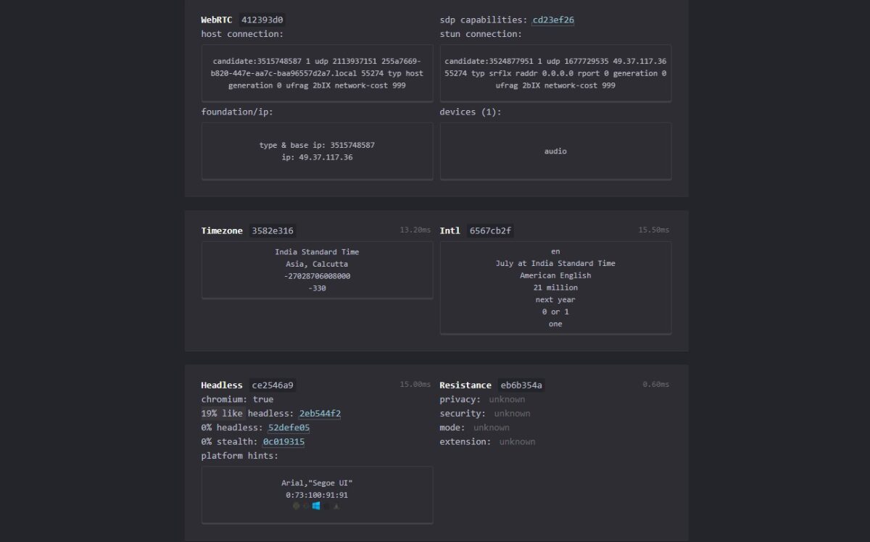Click the foundation/ip details box
This screenshot has height=542, width=870.
(317, 151)
